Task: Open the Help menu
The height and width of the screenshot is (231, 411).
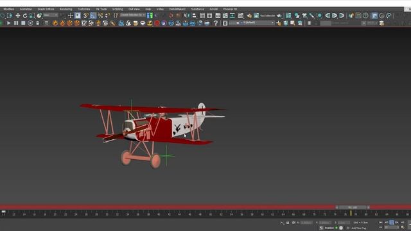Action: point(148,9)
